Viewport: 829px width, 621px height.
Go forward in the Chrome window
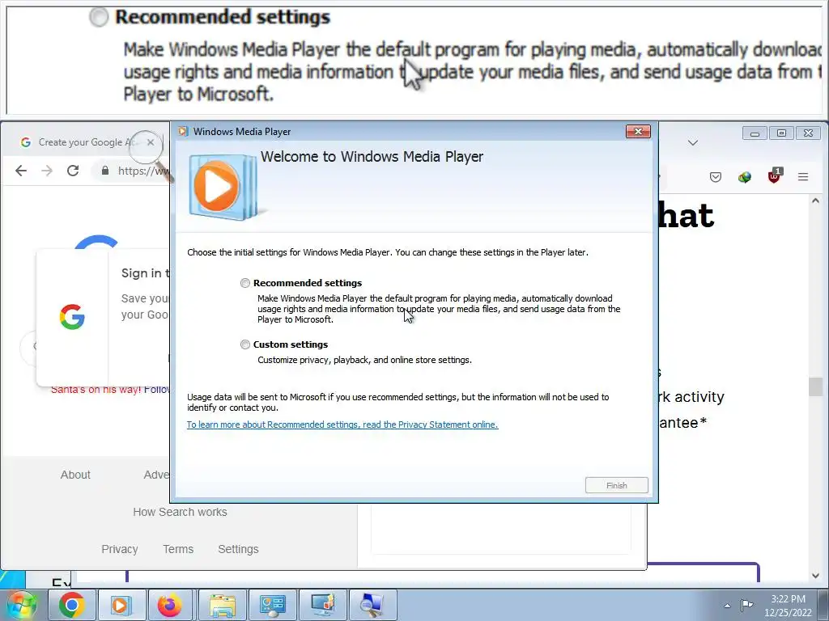pos(47,171)
